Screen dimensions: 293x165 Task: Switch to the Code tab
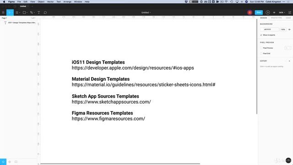click(x=288, y=18)
